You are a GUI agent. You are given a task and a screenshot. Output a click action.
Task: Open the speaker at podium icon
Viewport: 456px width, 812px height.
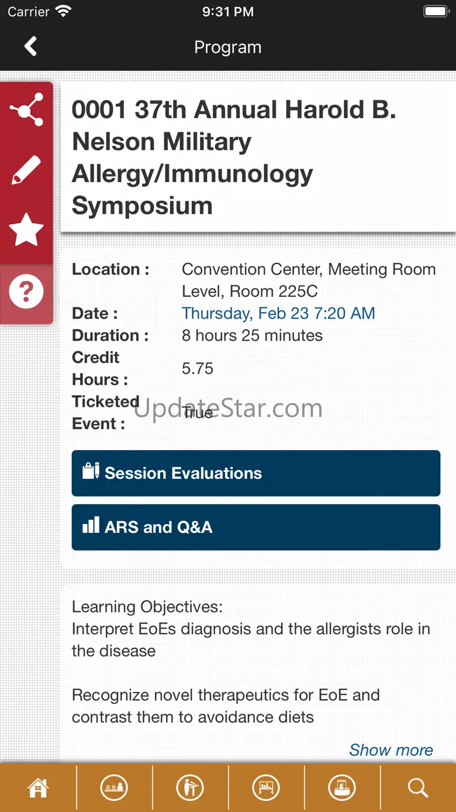190,788
